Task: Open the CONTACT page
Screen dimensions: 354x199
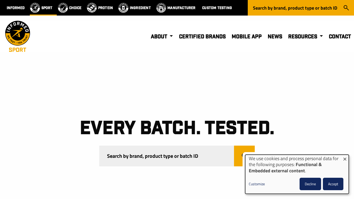Action: click(340, 37)
